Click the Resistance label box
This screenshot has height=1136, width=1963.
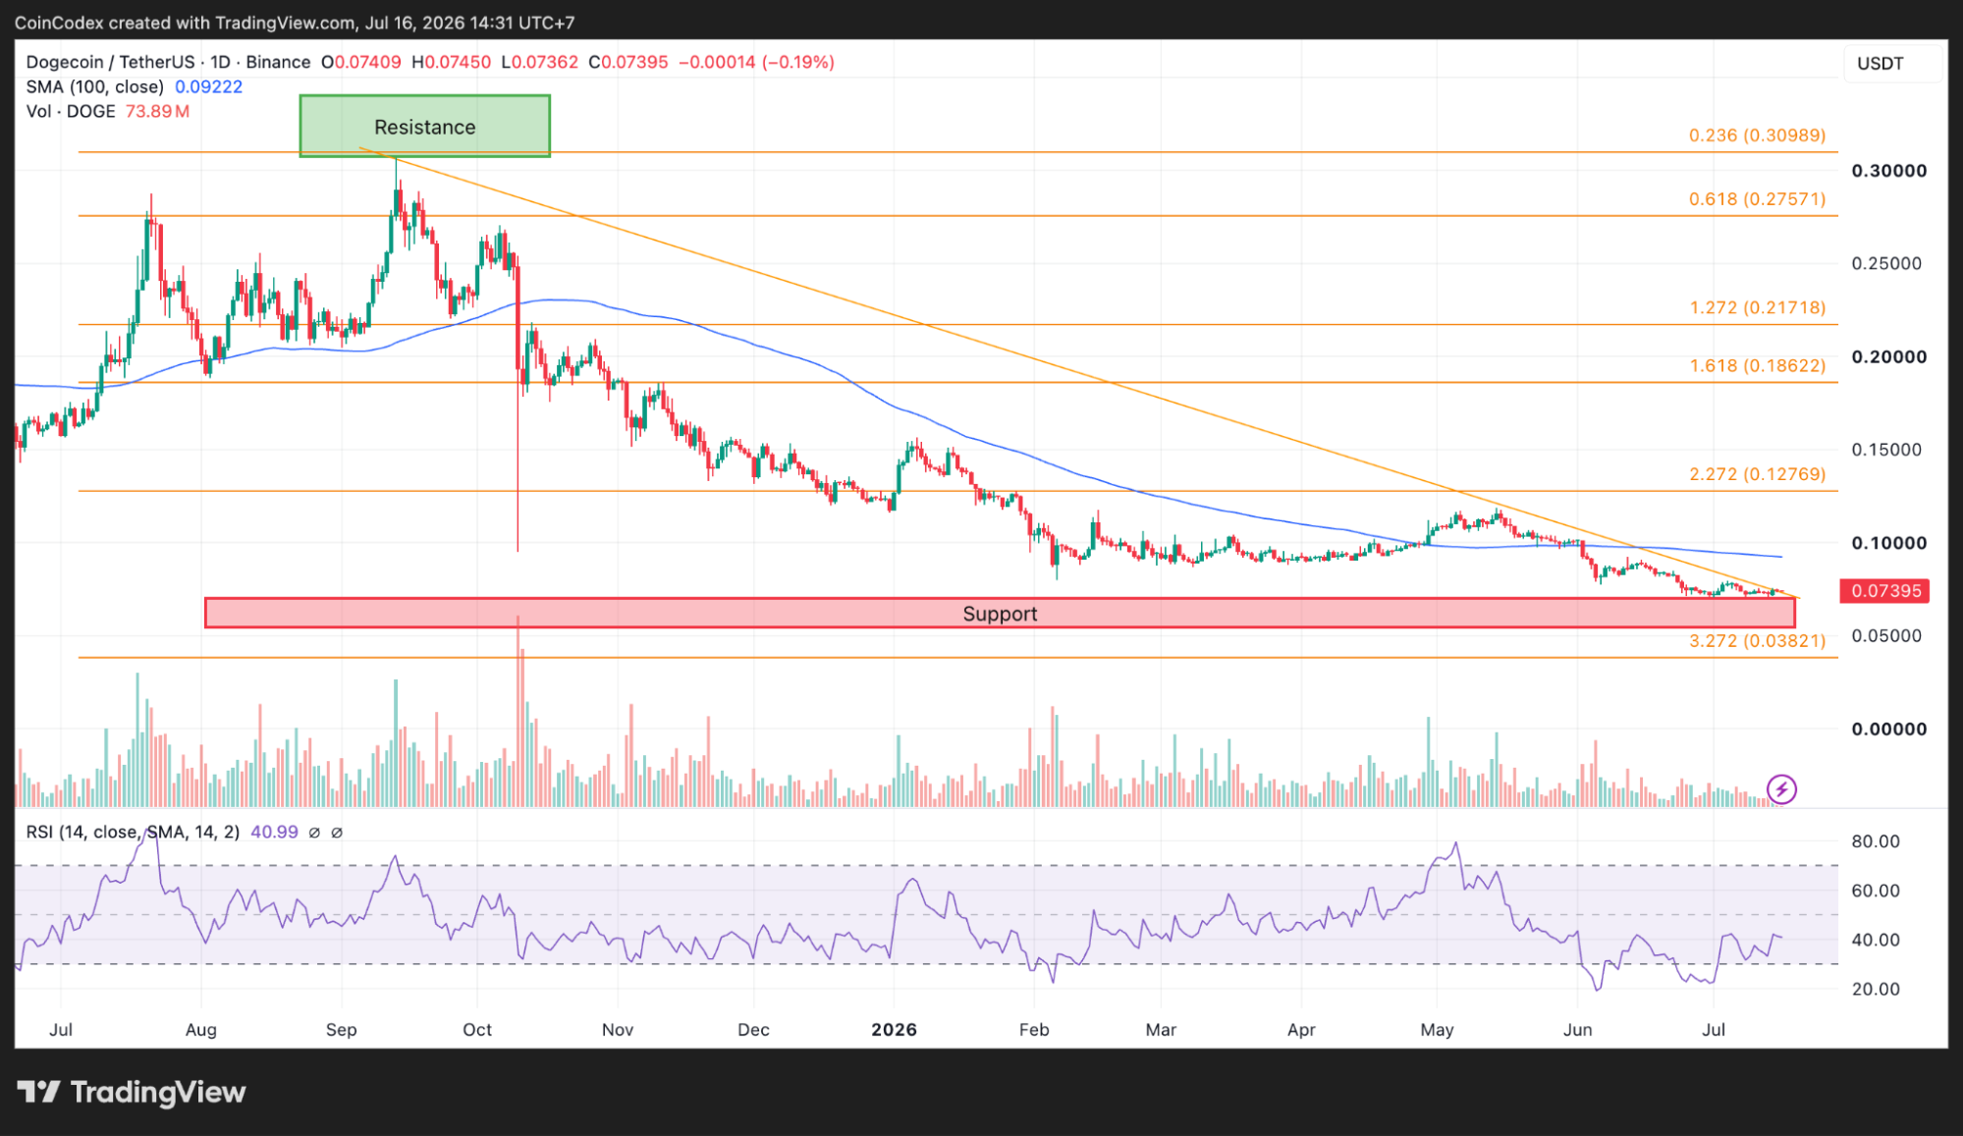point(424,127)
